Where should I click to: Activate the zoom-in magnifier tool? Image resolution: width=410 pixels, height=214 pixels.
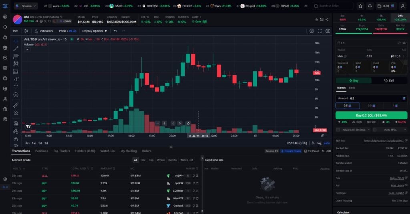[16, 113]
